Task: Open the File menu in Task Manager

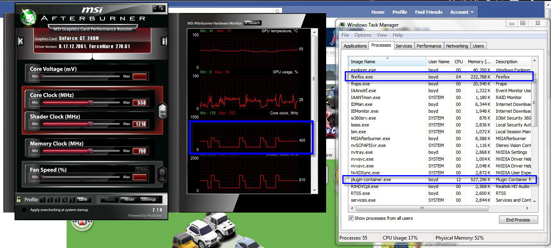Action: [x=345, y=35]
